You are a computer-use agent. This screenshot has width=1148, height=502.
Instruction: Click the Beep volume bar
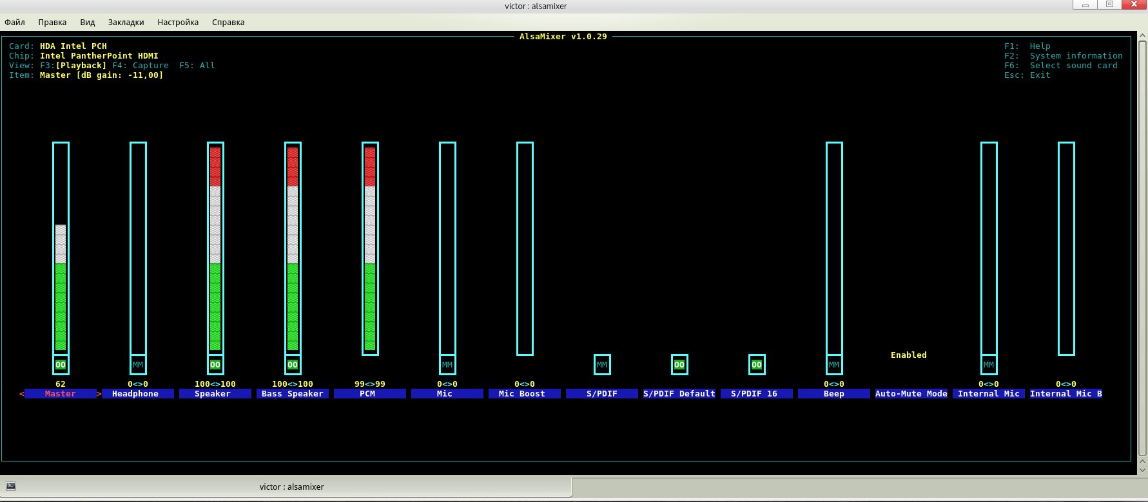pyautogui.click(x=834, y=248)
